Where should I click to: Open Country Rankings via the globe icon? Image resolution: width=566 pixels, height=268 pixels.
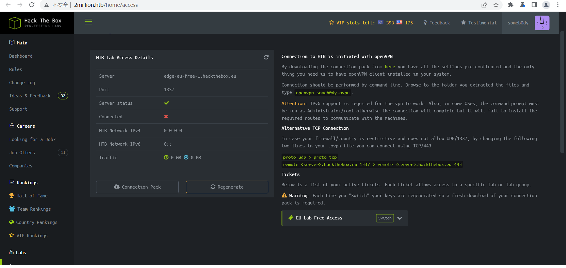point(11,222)
